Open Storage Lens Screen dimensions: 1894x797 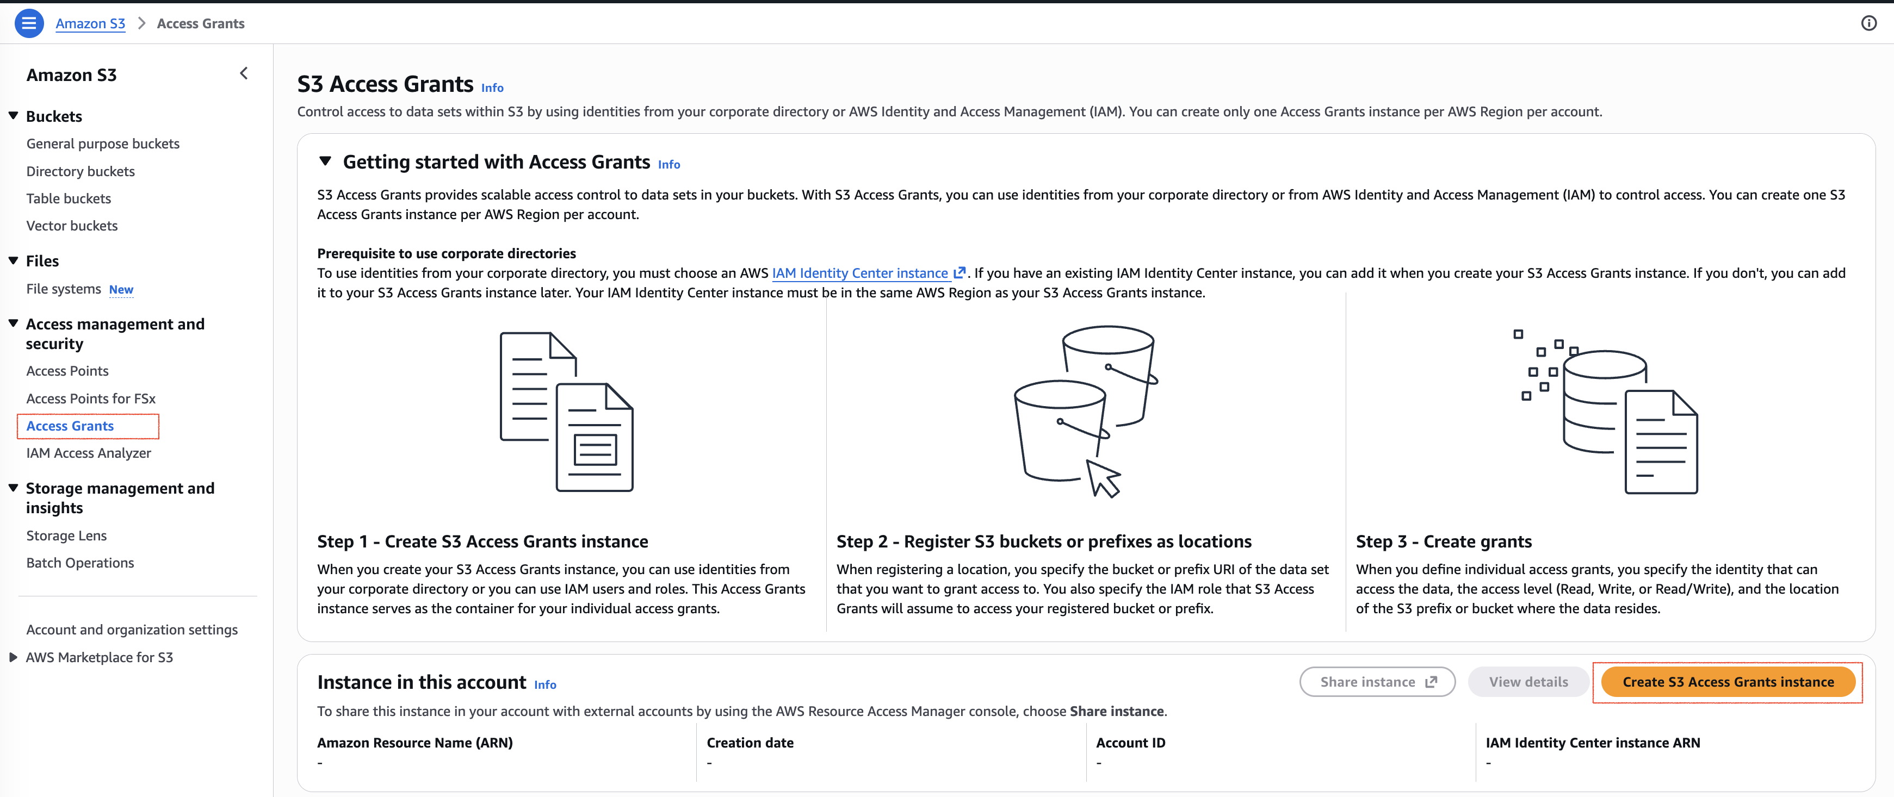(x=66, y=536)
